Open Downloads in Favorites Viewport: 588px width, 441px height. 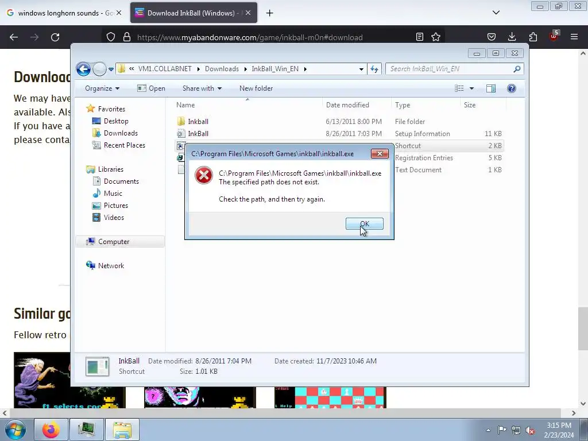tap(115, 133)
